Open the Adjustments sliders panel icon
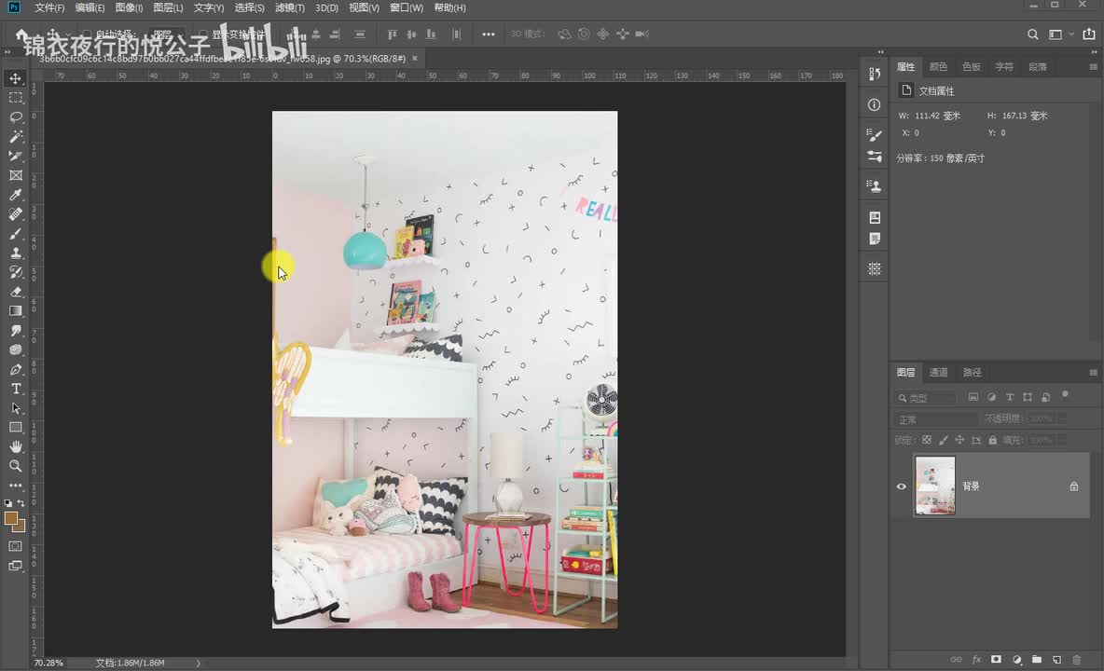This screenshot has width=1104, height=671. pos(875,157)
